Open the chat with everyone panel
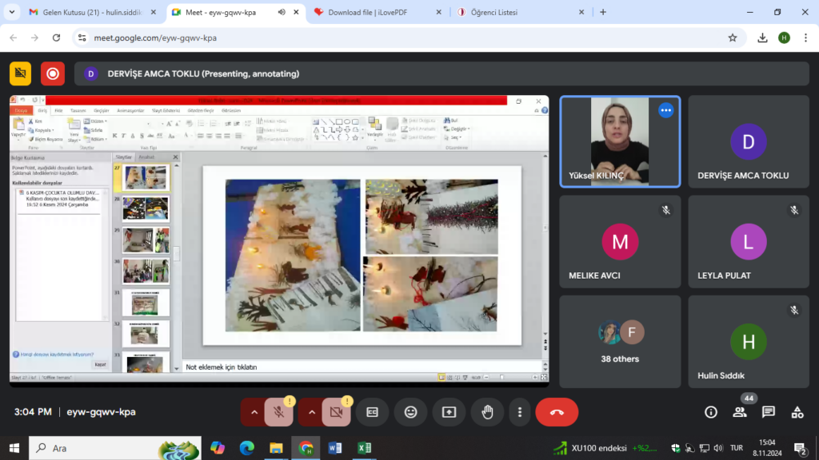 click(x=769, y=412)
